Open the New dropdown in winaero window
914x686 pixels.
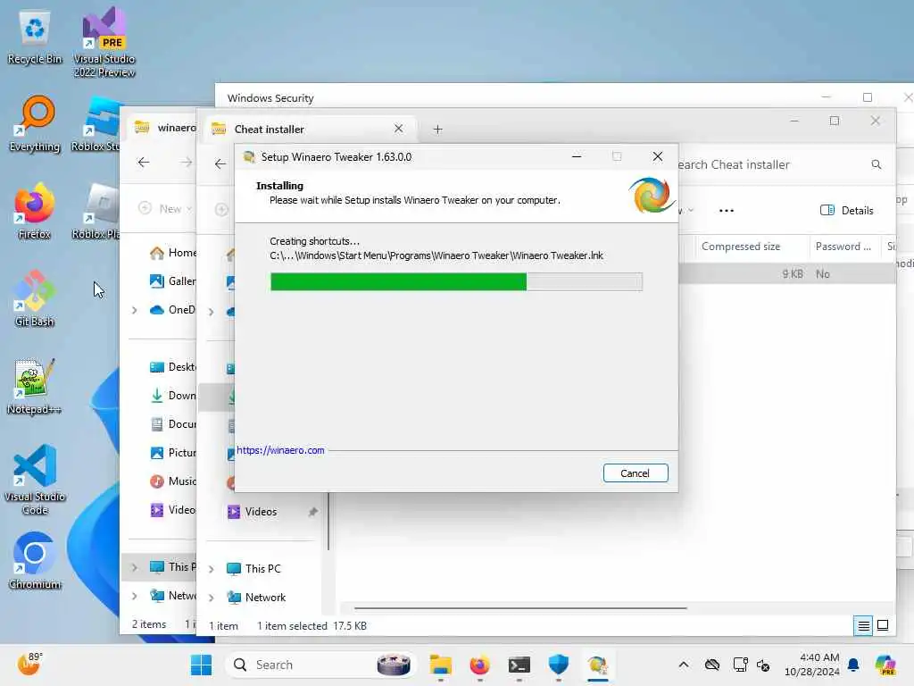(166, 208)
